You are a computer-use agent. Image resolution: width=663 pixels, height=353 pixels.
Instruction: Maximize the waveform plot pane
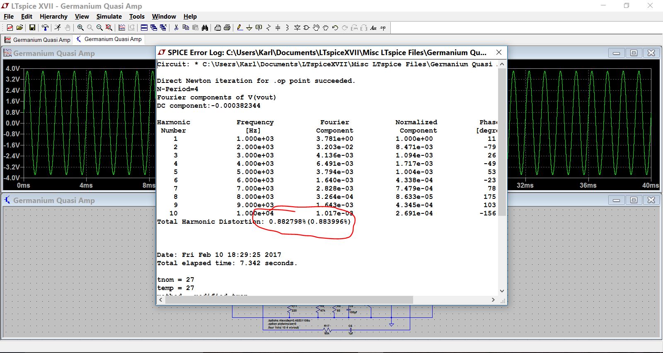click(634, 53)
